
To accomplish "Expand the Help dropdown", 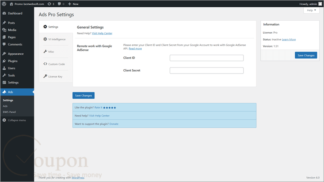I will tap(312, 10).
